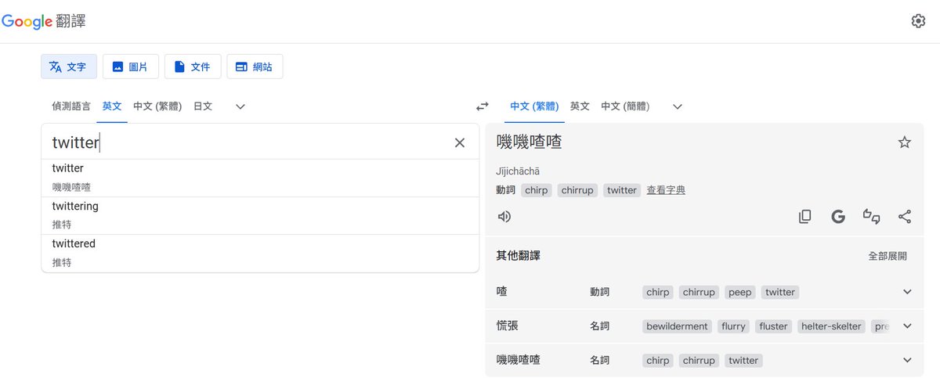The height and width of the screenshot is (378, 940).
Task: Click 'fluster' chip in 慌張 row
Action: [773, 326]
